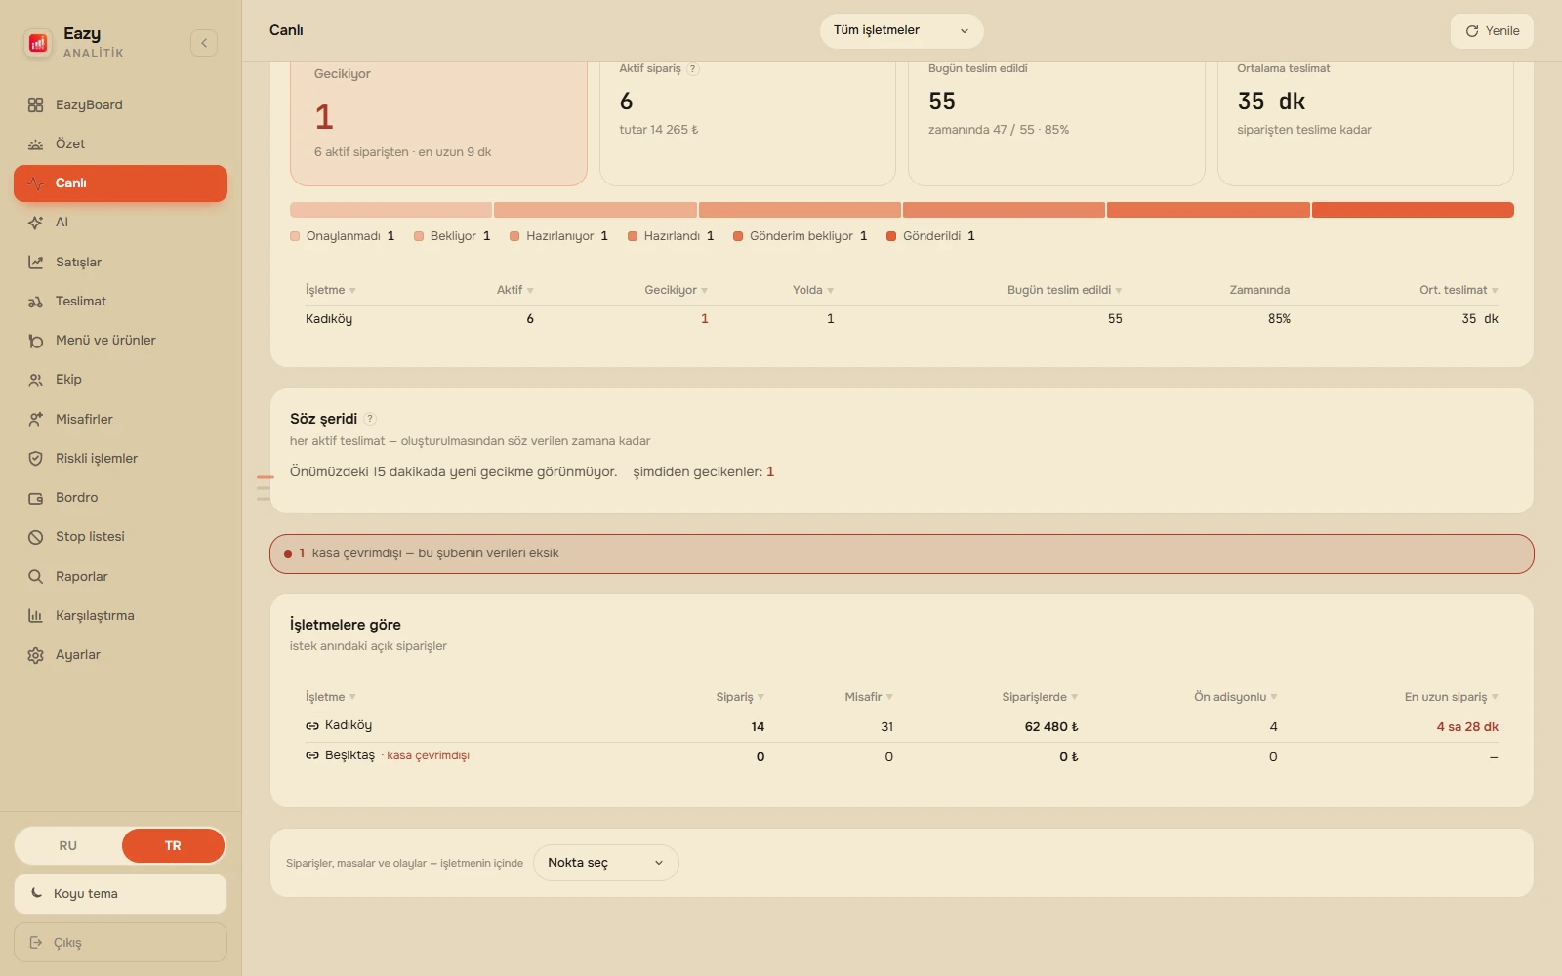This screenshot has height=976, width=1562.
Task: Click the AI sparkle icon
Action: pos(35,223)
